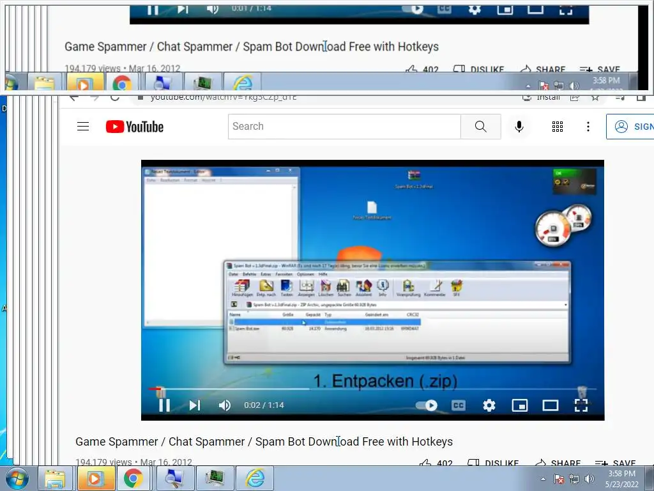Open Internet Explorer in upper mirrored taskbar

(x=242, y=81)
